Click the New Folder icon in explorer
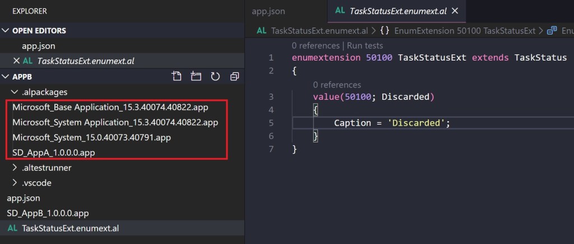The image size is (574, 244). [196, 76]
